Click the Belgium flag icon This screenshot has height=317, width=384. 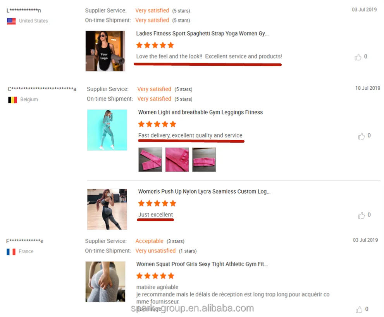(x=12, y=100)
